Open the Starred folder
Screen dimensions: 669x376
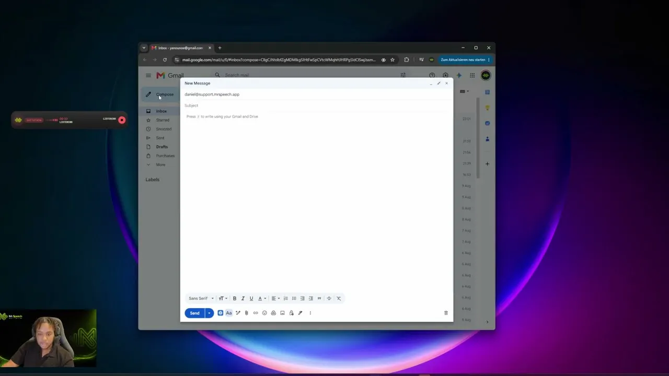coord(162,120)
